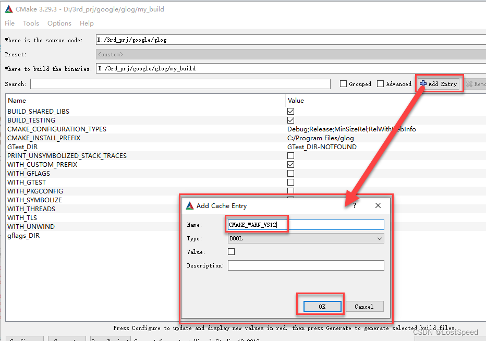Uncheck WITH_CUSTOM_PREFIX checkbox

pos(291,164)
